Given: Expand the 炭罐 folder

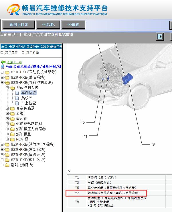Looking at the screenshot, I should tap(7, 113).
